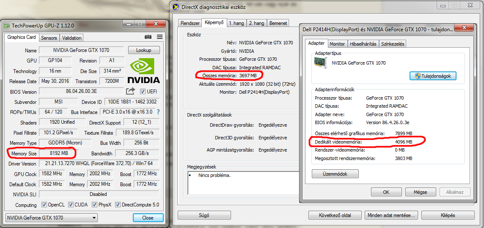Click the Dedikált videomemória 4096 MB value
This screenshot has height=228, width=484.
coord(404,142)
